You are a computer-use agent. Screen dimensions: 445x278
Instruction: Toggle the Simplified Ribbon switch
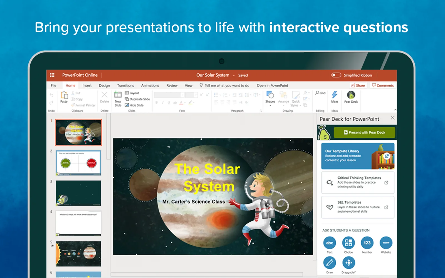(336, 75)
